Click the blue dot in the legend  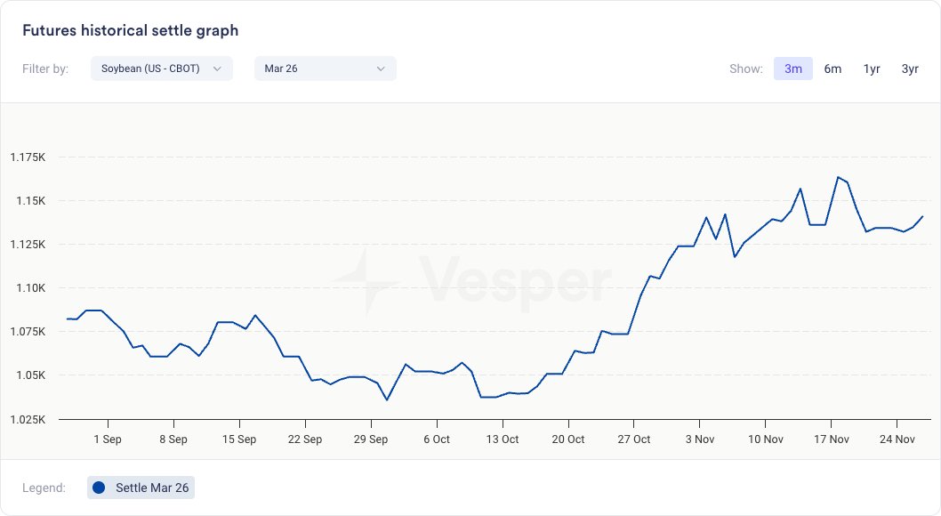[x=99, y=488]
